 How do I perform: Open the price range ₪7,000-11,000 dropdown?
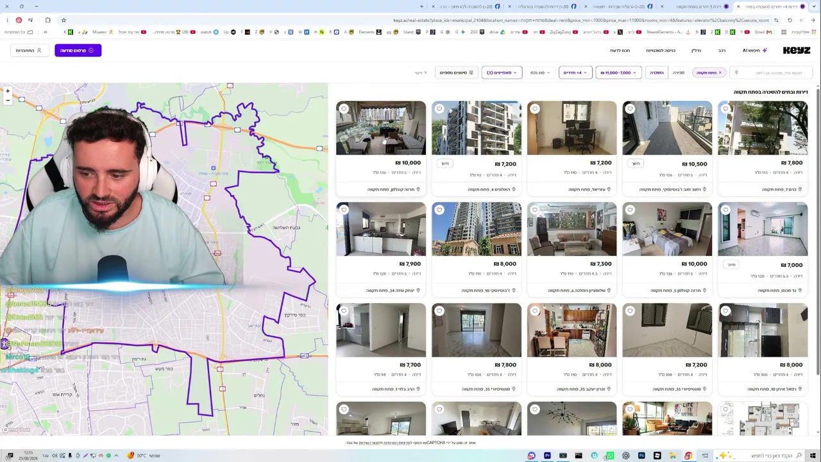pos(618,73)
